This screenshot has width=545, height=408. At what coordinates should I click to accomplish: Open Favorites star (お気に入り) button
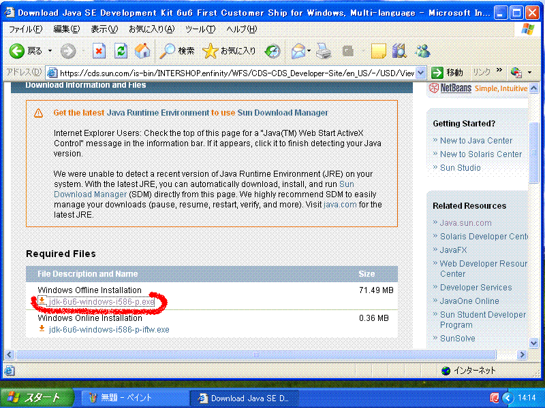point(229,52)
